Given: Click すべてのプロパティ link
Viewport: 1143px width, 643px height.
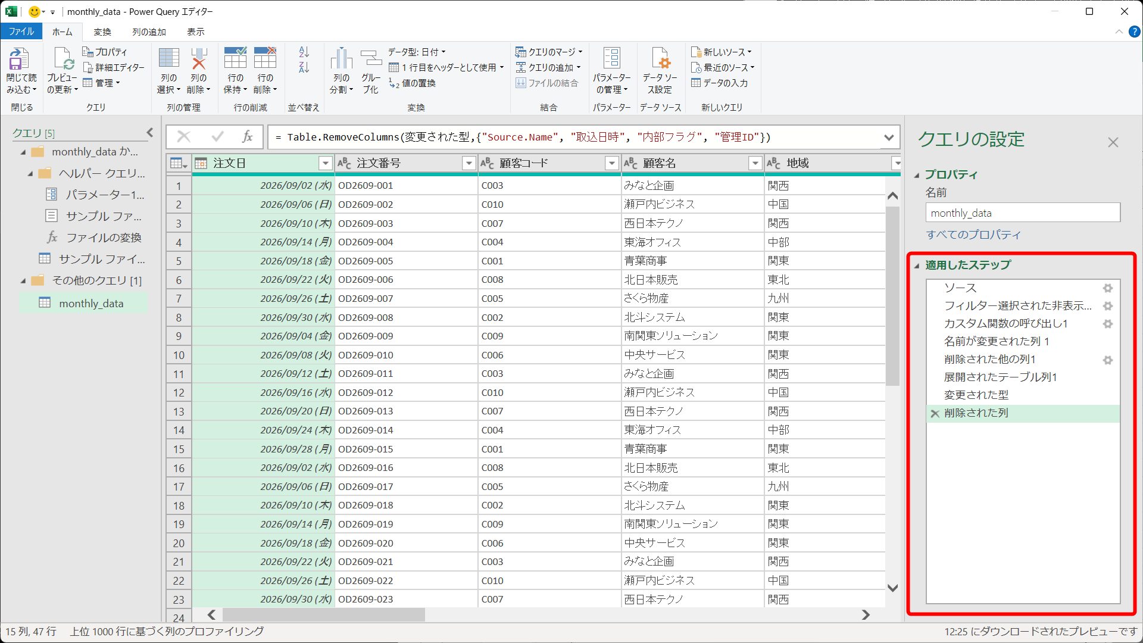Looking at the screenshot, I should (x=973, y=235).
